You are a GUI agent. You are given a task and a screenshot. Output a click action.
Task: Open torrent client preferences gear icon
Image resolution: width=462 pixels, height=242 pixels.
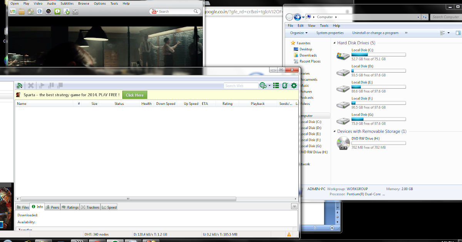pyautogui.click(x=294, y=86)
